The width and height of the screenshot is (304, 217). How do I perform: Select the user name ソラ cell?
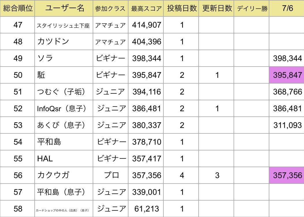pos(64,58)
